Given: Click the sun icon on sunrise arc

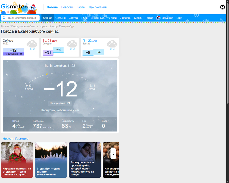Looking at the screenshot, I should pos(47,75).
